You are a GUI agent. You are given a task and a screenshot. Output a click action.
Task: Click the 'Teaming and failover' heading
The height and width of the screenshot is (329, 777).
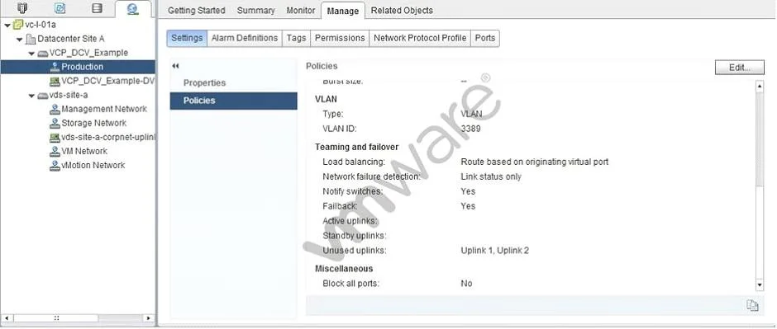coord(357,148)
